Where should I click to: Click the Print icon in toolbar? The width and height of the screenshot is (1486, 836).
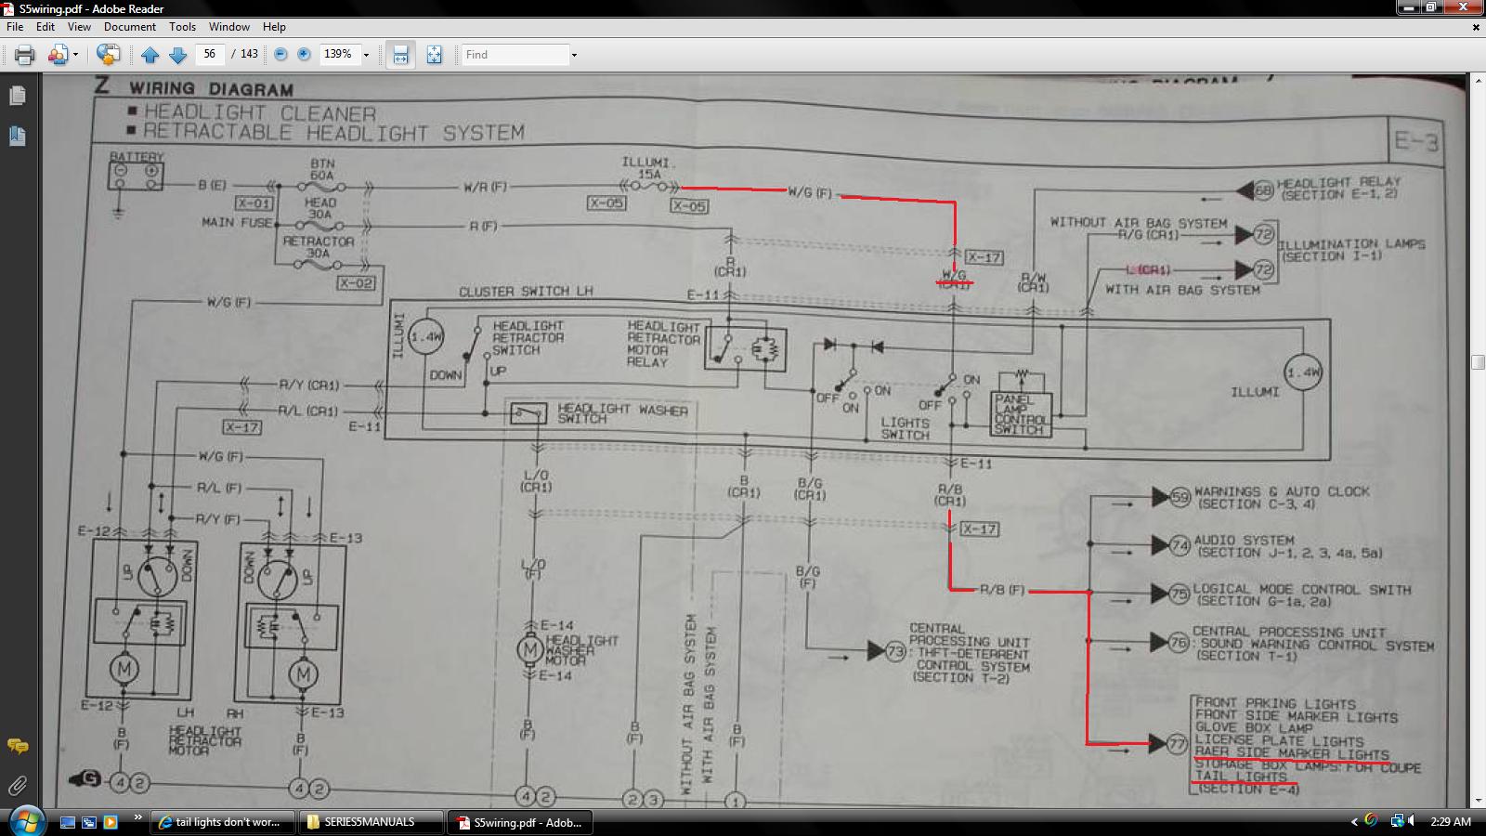click(24, 55)
